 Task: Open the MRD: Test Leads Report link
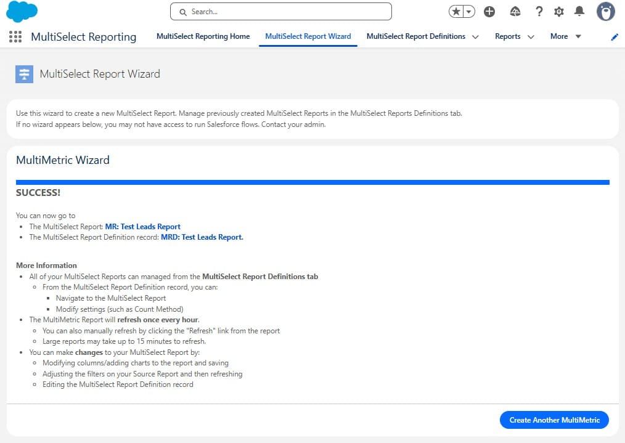202,237
